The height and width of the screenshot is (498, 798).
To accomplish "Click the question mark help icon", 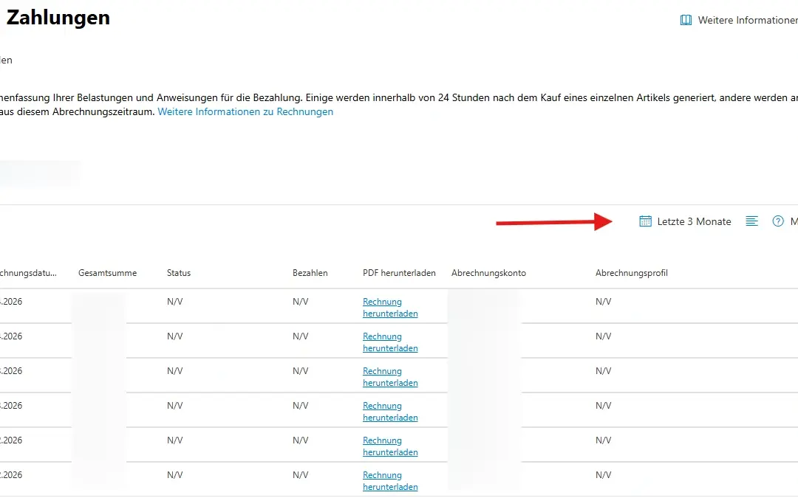I will click(777, 221).
